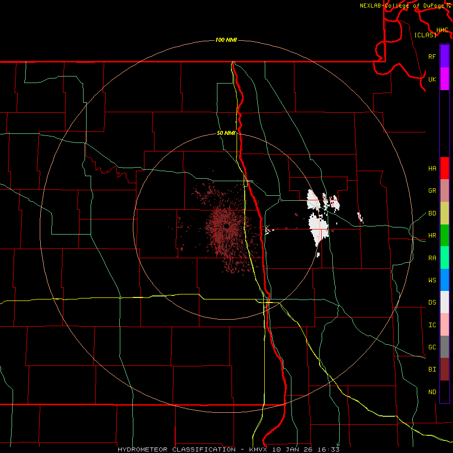Click the 'HYDROMETEOR CLASSIFICATION' title text
The height and width of the screenshot is (453, 453).
click(176, 449)
